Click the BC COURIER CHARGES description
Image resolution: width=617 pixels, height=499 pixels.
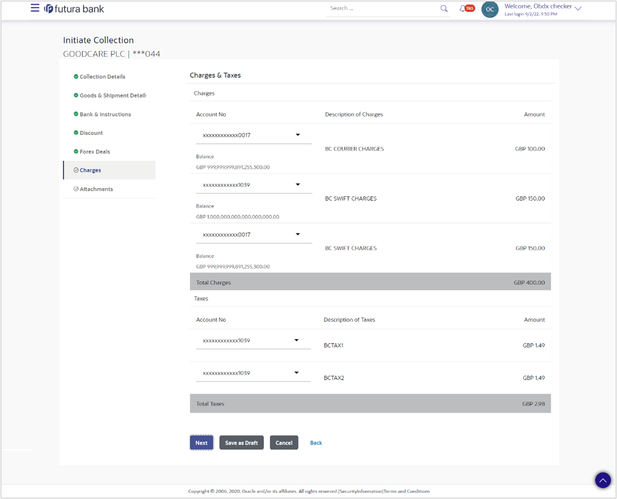[354, 149]
